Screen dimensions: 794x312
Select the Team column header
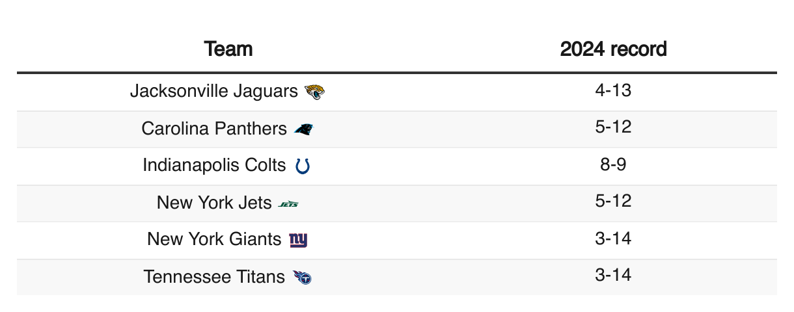(x=228, y=49)
